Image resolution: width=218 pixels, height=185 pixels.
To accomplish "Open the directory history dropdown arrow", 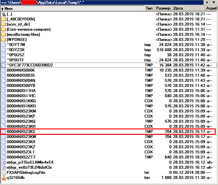I will click(x=214, y=2).
